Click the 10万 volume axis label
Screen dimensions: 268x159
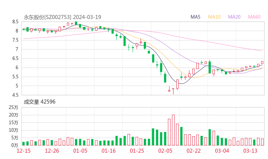(13, 130)
